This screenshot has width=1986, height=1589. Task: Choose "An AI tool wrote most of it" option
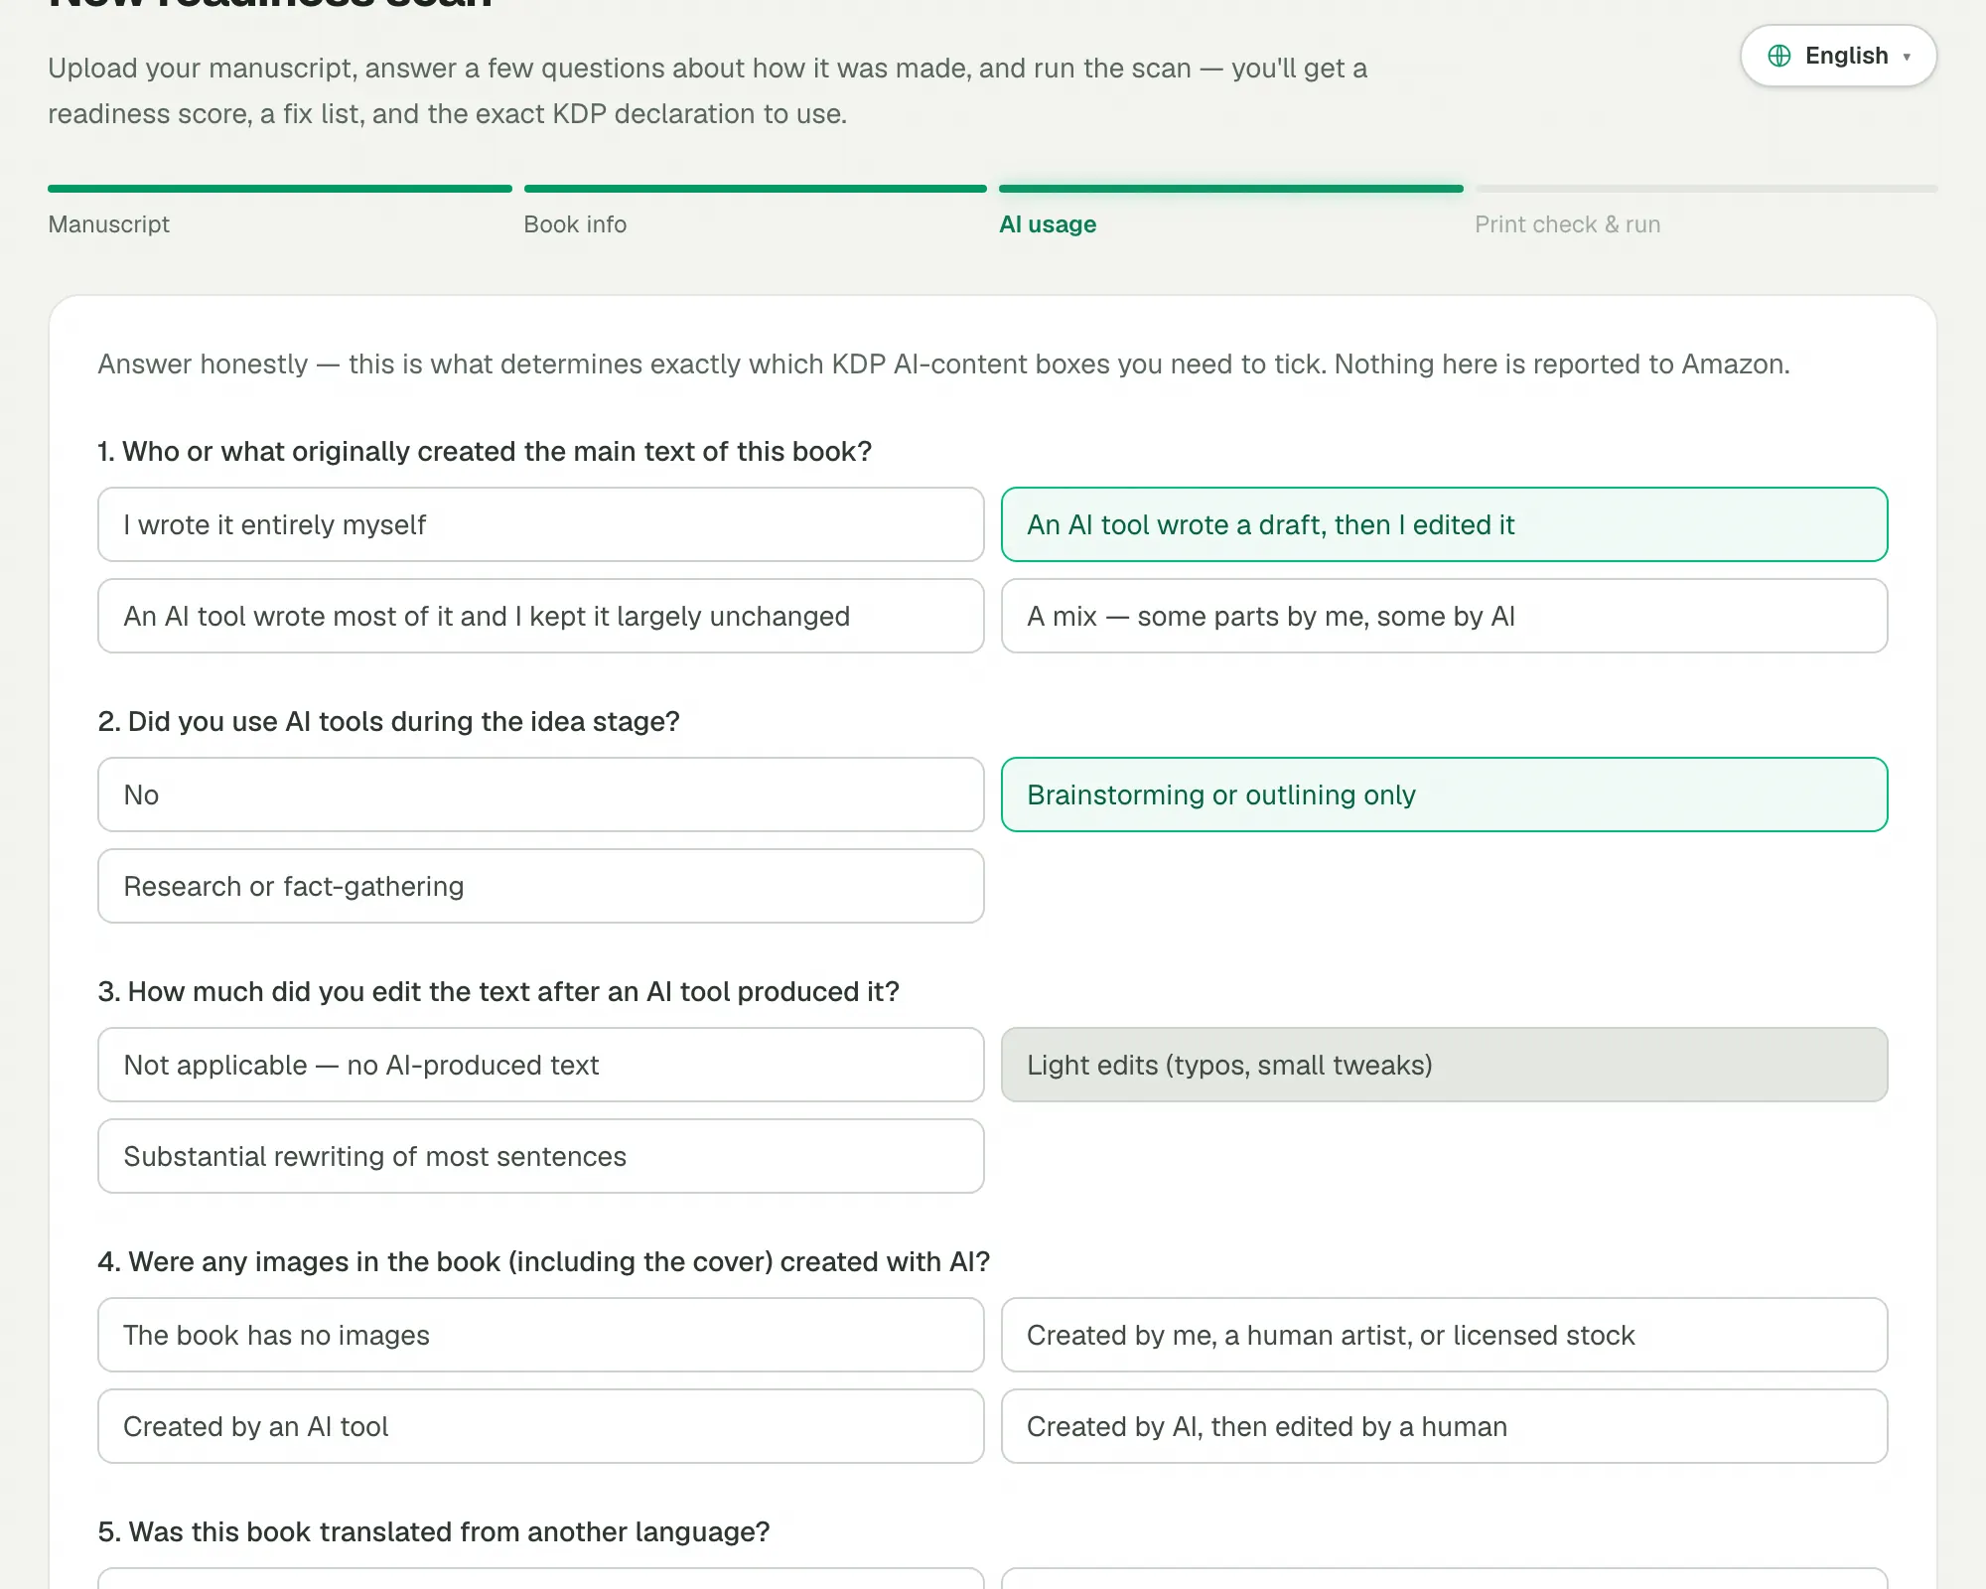coord(541,616)
